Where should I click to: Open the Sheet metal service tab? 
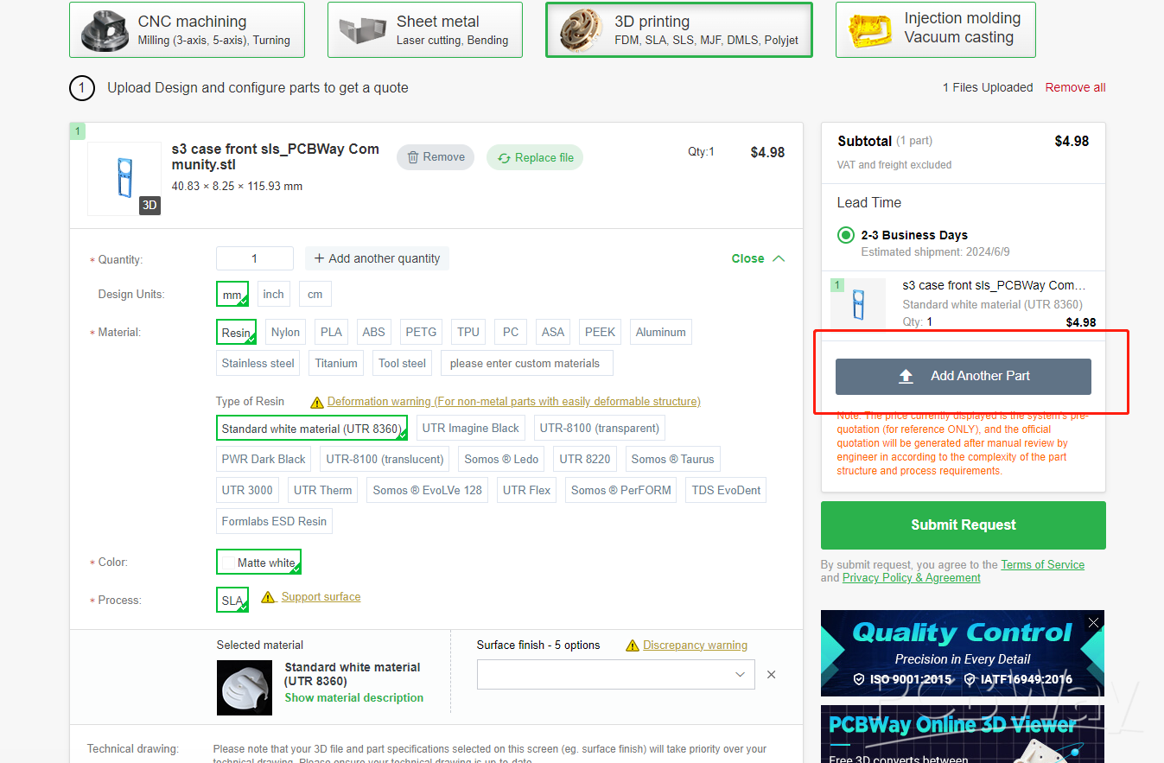tap(425, 30)
